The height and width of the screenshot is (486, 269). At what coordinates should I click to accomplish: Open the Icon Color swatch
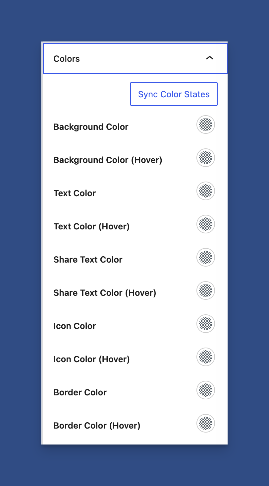(x=206, y=324)
